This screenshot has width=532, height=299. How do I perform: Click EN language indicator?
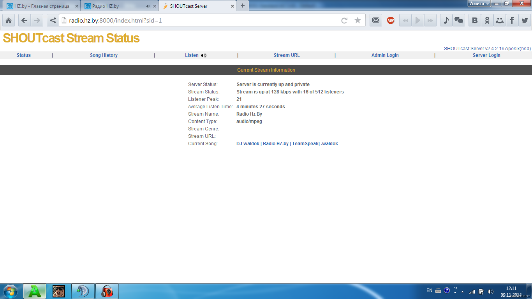(x=429, y=290)
